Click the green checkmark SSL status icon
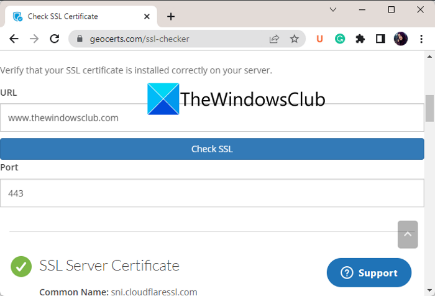The height and width of the screenshot is (296, 435). [21, 267]
